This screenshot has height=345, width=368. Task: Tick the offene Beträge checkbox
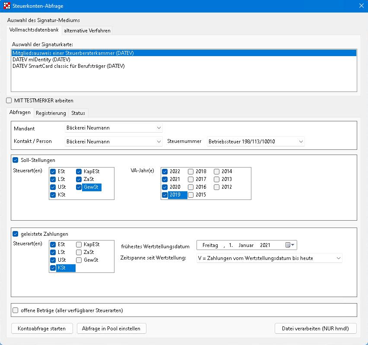coord(16,310)
